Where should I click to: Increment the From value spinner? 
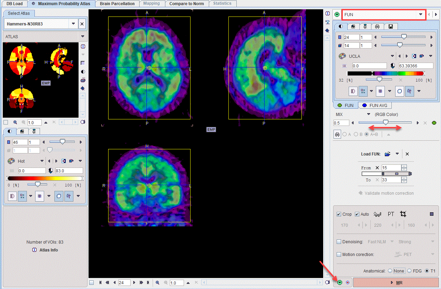coord(404,166)
